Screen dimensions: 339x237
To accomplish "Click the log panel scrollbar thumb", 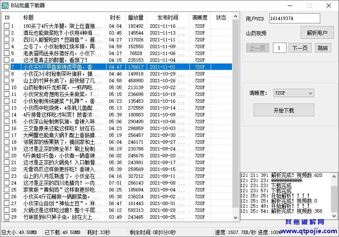I will coord(334,199).
